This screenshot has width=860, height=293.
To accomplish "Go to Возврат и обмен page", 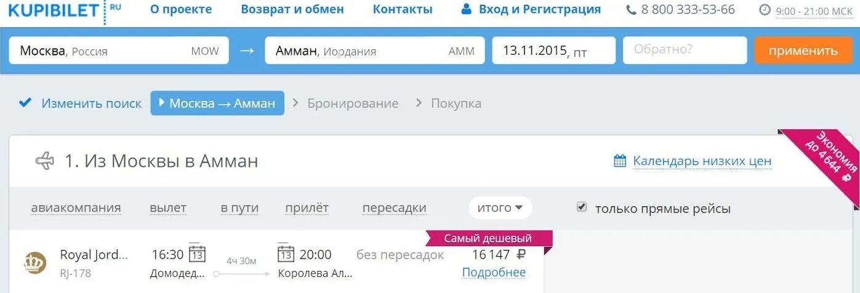I will pyautogui.click(x=292, y=10).
